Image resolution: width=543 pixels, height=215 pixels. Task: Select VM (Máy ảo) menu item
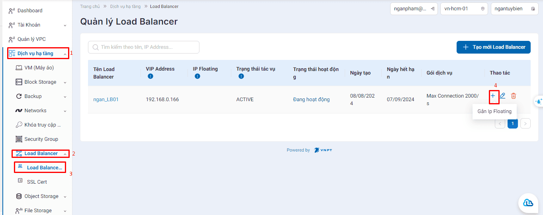(39, 68)
